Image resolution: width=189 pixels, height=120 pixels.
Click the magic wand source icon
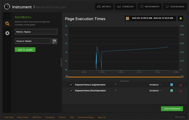[54, 41]
